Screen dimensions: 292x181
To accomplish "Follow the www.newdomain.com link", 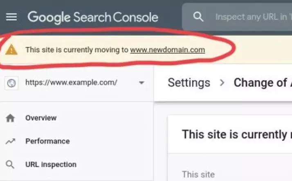I will point(167,50).
